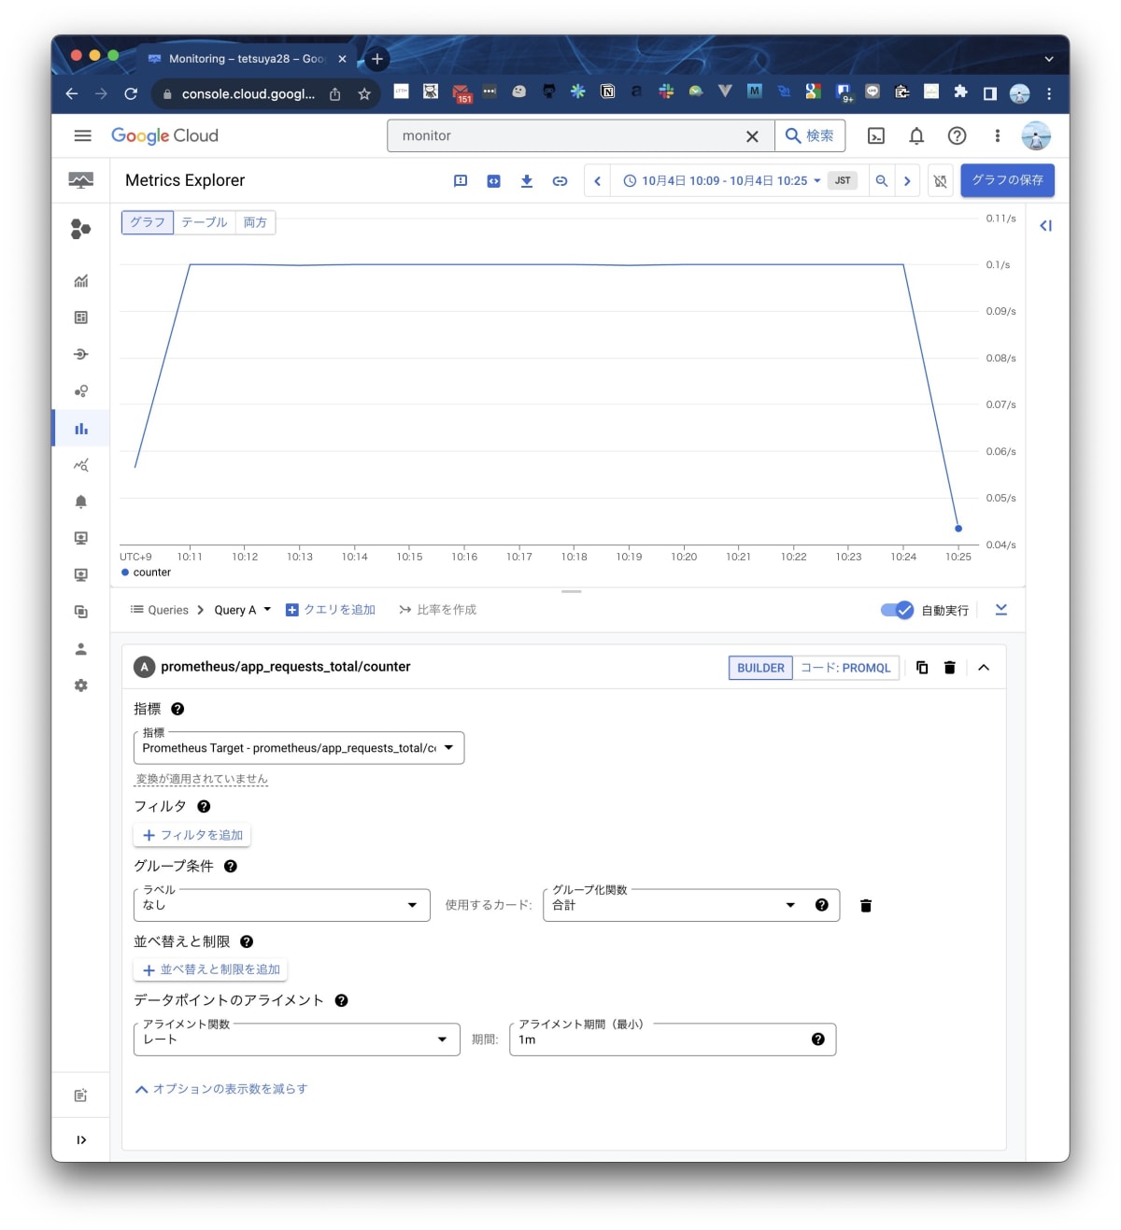
Task: Show help for フィルタ section
Action: click(x=204, y=806)
